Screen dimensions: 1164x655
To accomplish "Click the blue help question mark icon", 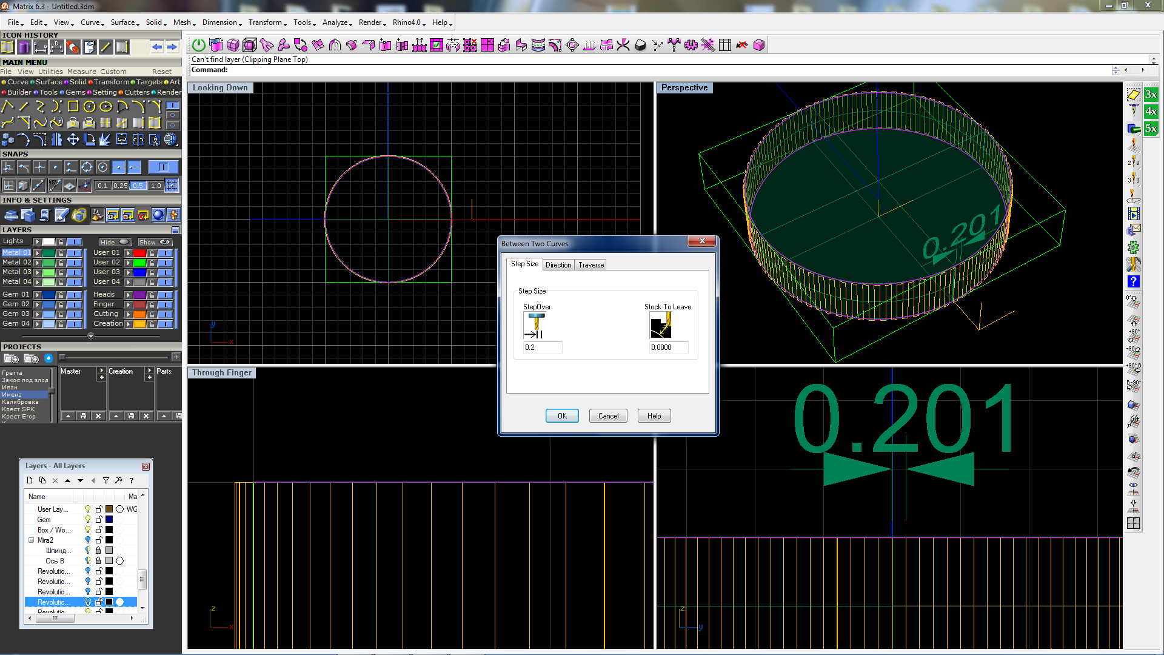I will click(x=1133, y=281).
